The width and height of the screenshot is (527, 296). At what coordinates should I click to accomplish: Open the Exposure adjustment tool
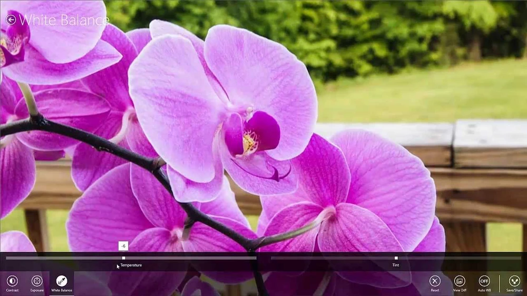(37, 283)
